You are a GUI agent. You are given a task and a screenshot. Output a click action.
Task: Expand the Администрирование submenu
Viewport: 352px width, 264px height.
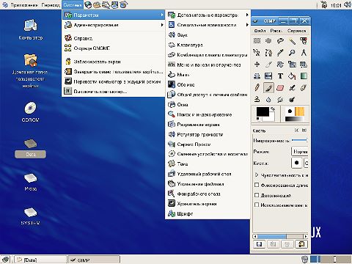click(x=114, y=25)
